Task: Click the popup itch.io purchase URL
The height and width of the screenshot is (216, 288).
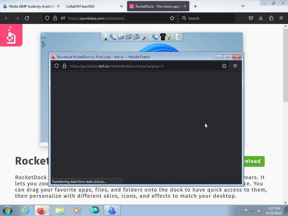Action: pos(116,66)
